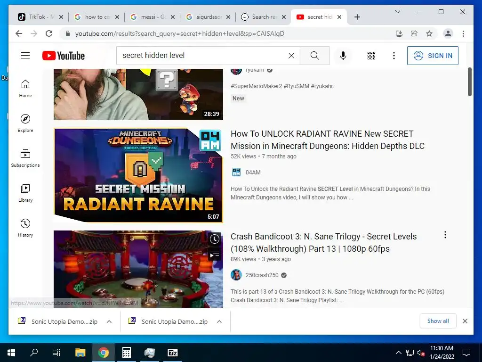Open the Super Mario Maker video thumbnail

[x=138, y=94]
